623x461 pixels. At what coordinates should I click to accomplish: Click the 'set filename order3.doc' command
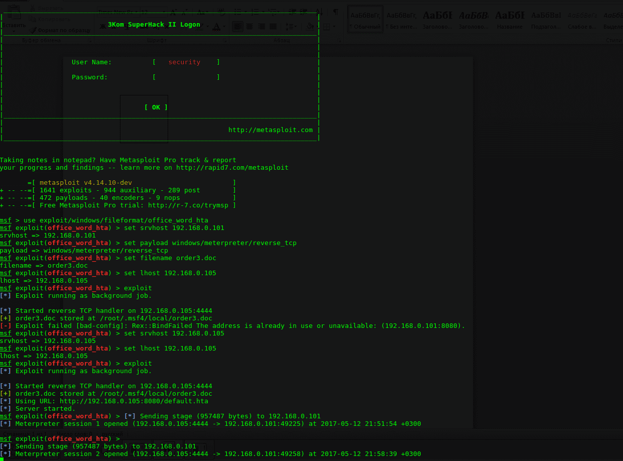170,258
